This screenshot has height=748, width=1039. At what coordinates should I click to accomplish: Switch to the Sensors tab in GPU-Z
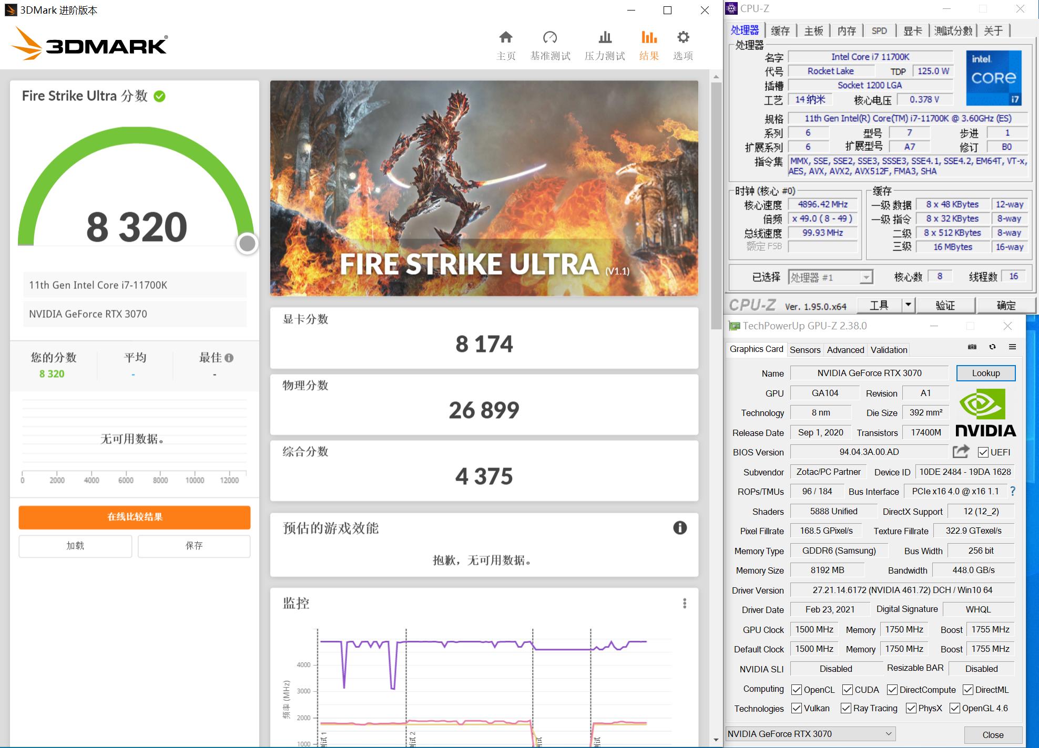pyautogui.click(x=805, y=349)
